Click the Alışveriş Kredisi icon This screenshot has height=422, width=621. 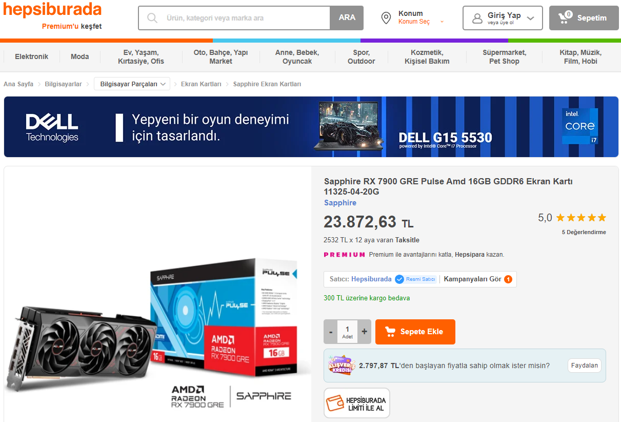tap(341, 366)
